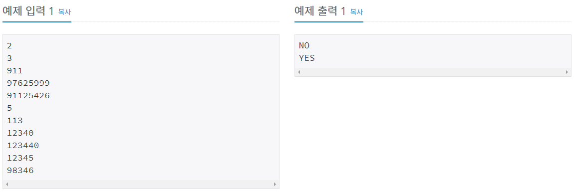Click the line 98346 in sample input
The image size is (574, 192).
pyautogui.click(x=20, y=171)
